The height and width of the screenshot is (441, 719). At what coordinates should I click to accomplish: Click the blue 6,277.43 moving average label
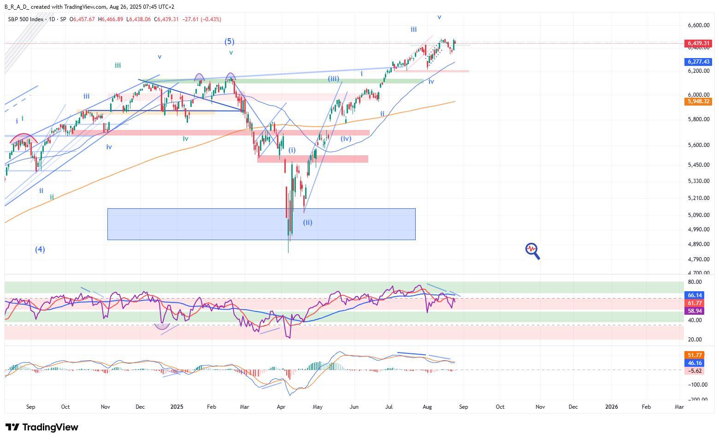coord(698,61)
